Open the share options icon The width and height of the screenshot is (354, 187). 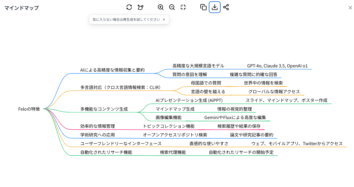pos(226,7)
